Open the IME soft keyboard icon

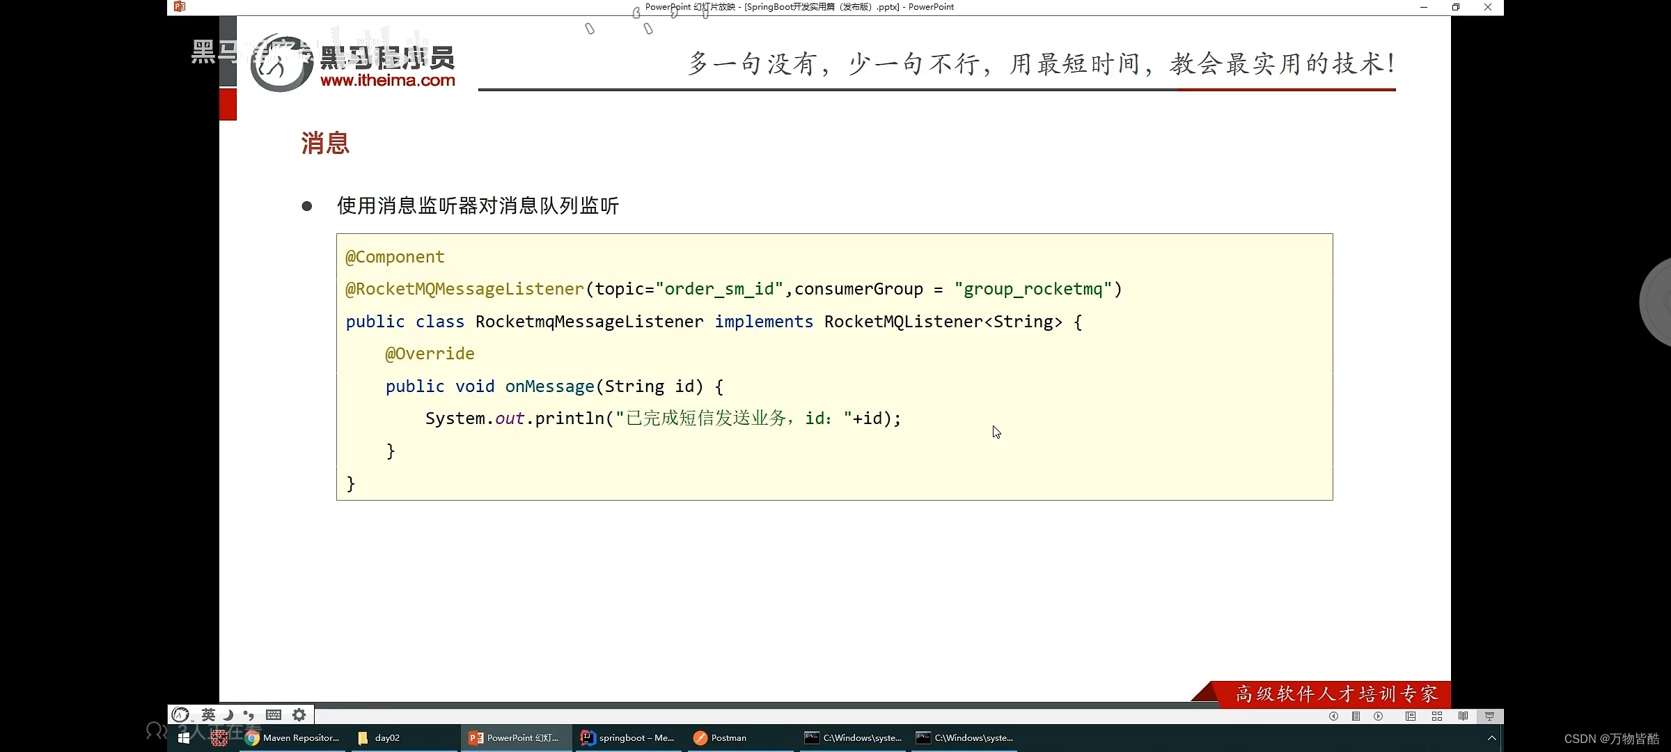coord(274,715)
